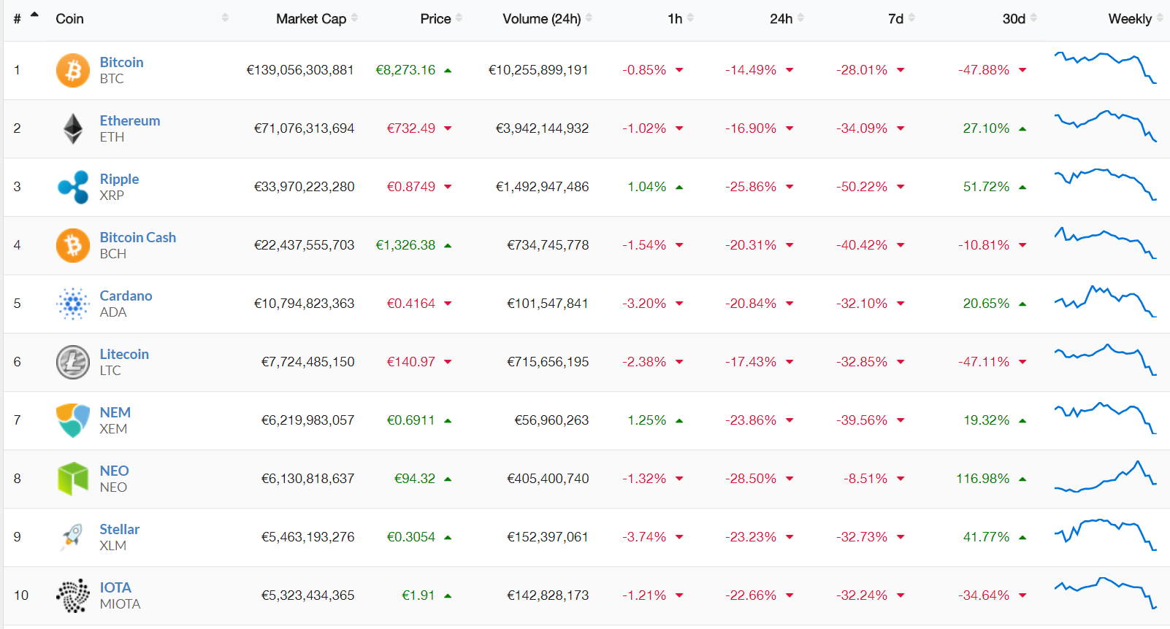Click the Stellar rocket logo icon
The image size is (1170, 629).
pyautogui.click(x=73, y=537)
